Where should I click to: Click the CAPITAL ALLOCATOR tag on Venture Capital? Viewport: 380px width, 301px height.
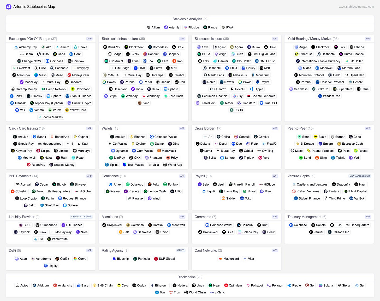pos(360,176)
